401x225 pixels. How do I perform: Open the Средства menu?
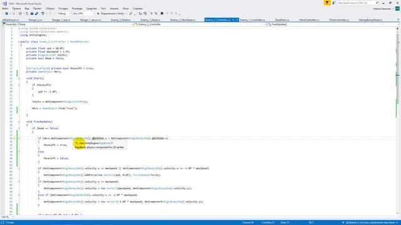pos(91,8)
